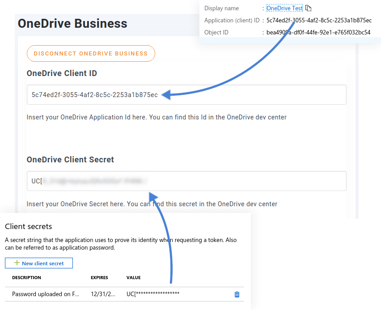The image size is (381, 310).
Task: Click the Client secrets heading
Action: tap(29, 226)
